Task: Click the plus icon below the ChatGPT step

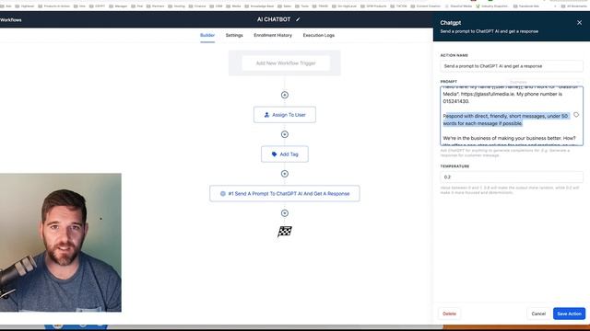Action: click(x=285, y=213)
